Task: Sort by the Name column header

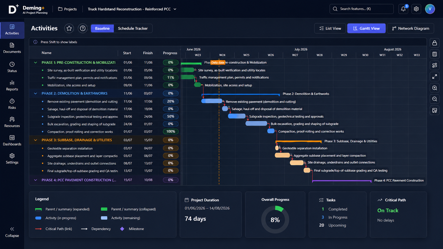Action: click(46, 53)
